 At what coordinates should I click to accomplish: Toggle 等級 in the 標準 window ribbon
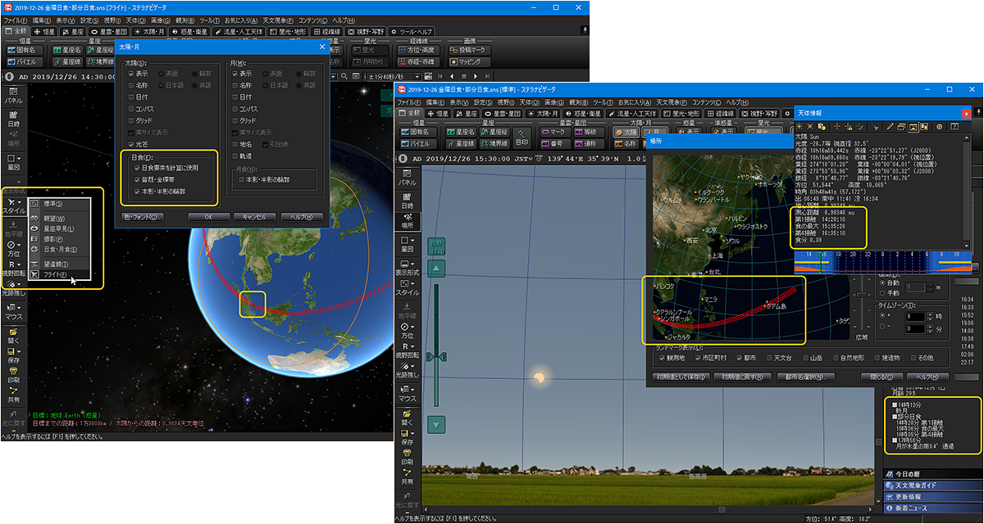tap(589, 131)
